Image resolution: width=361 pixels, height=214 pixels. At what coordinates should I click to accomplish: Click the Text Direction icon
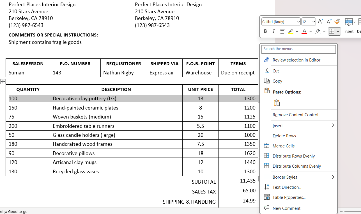pos(267,187)
